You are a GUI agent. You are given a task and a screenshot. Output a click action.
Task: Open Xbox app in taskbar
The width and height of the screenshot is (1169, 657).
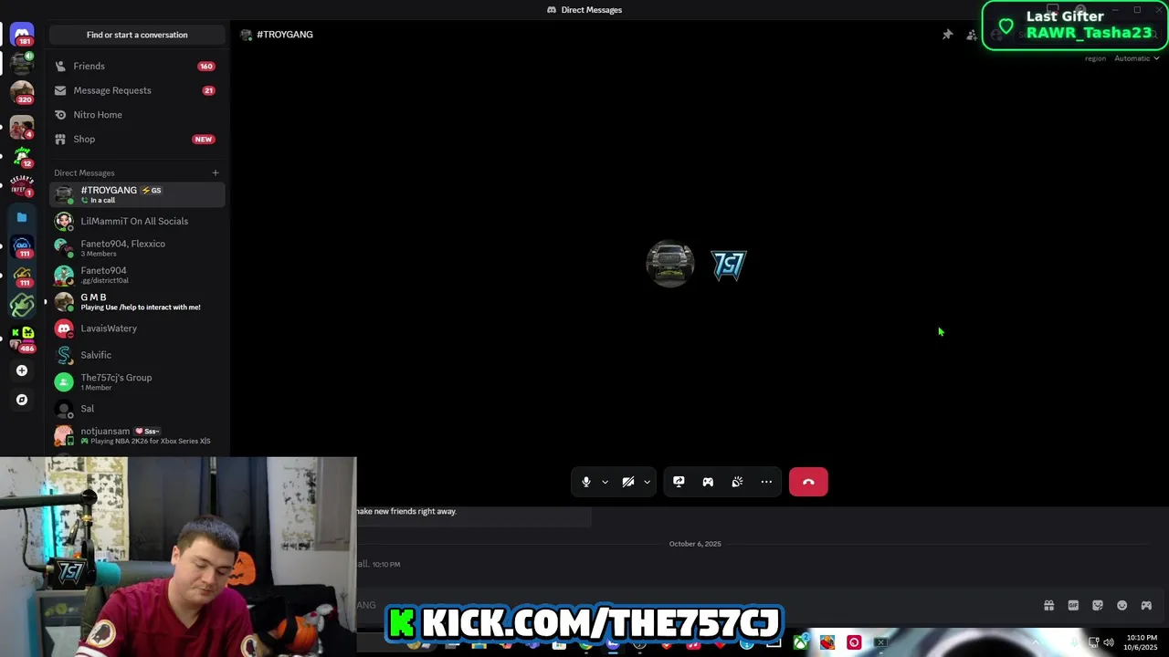click(x=800, y=642)
